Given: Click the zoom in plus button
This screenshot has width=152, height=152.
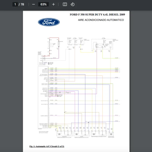Looking at the screenshot, I should click(x=53, y=4).
